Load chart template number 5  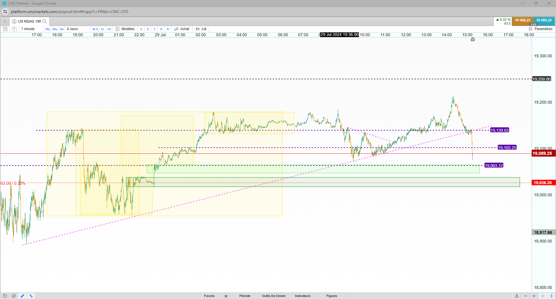(x=148, y=29)
